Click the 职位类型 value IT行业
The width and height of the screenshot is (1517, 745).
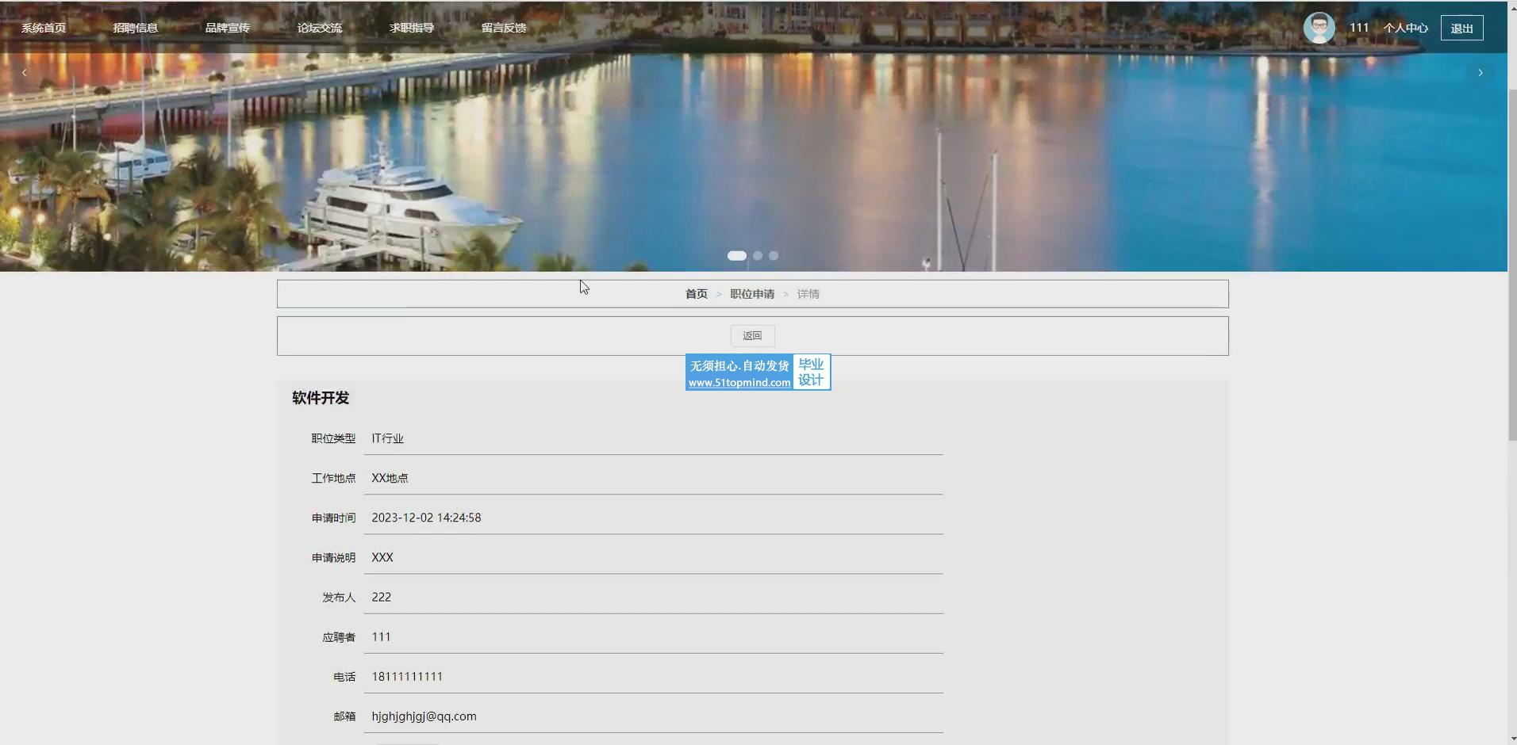coord(388,438)
